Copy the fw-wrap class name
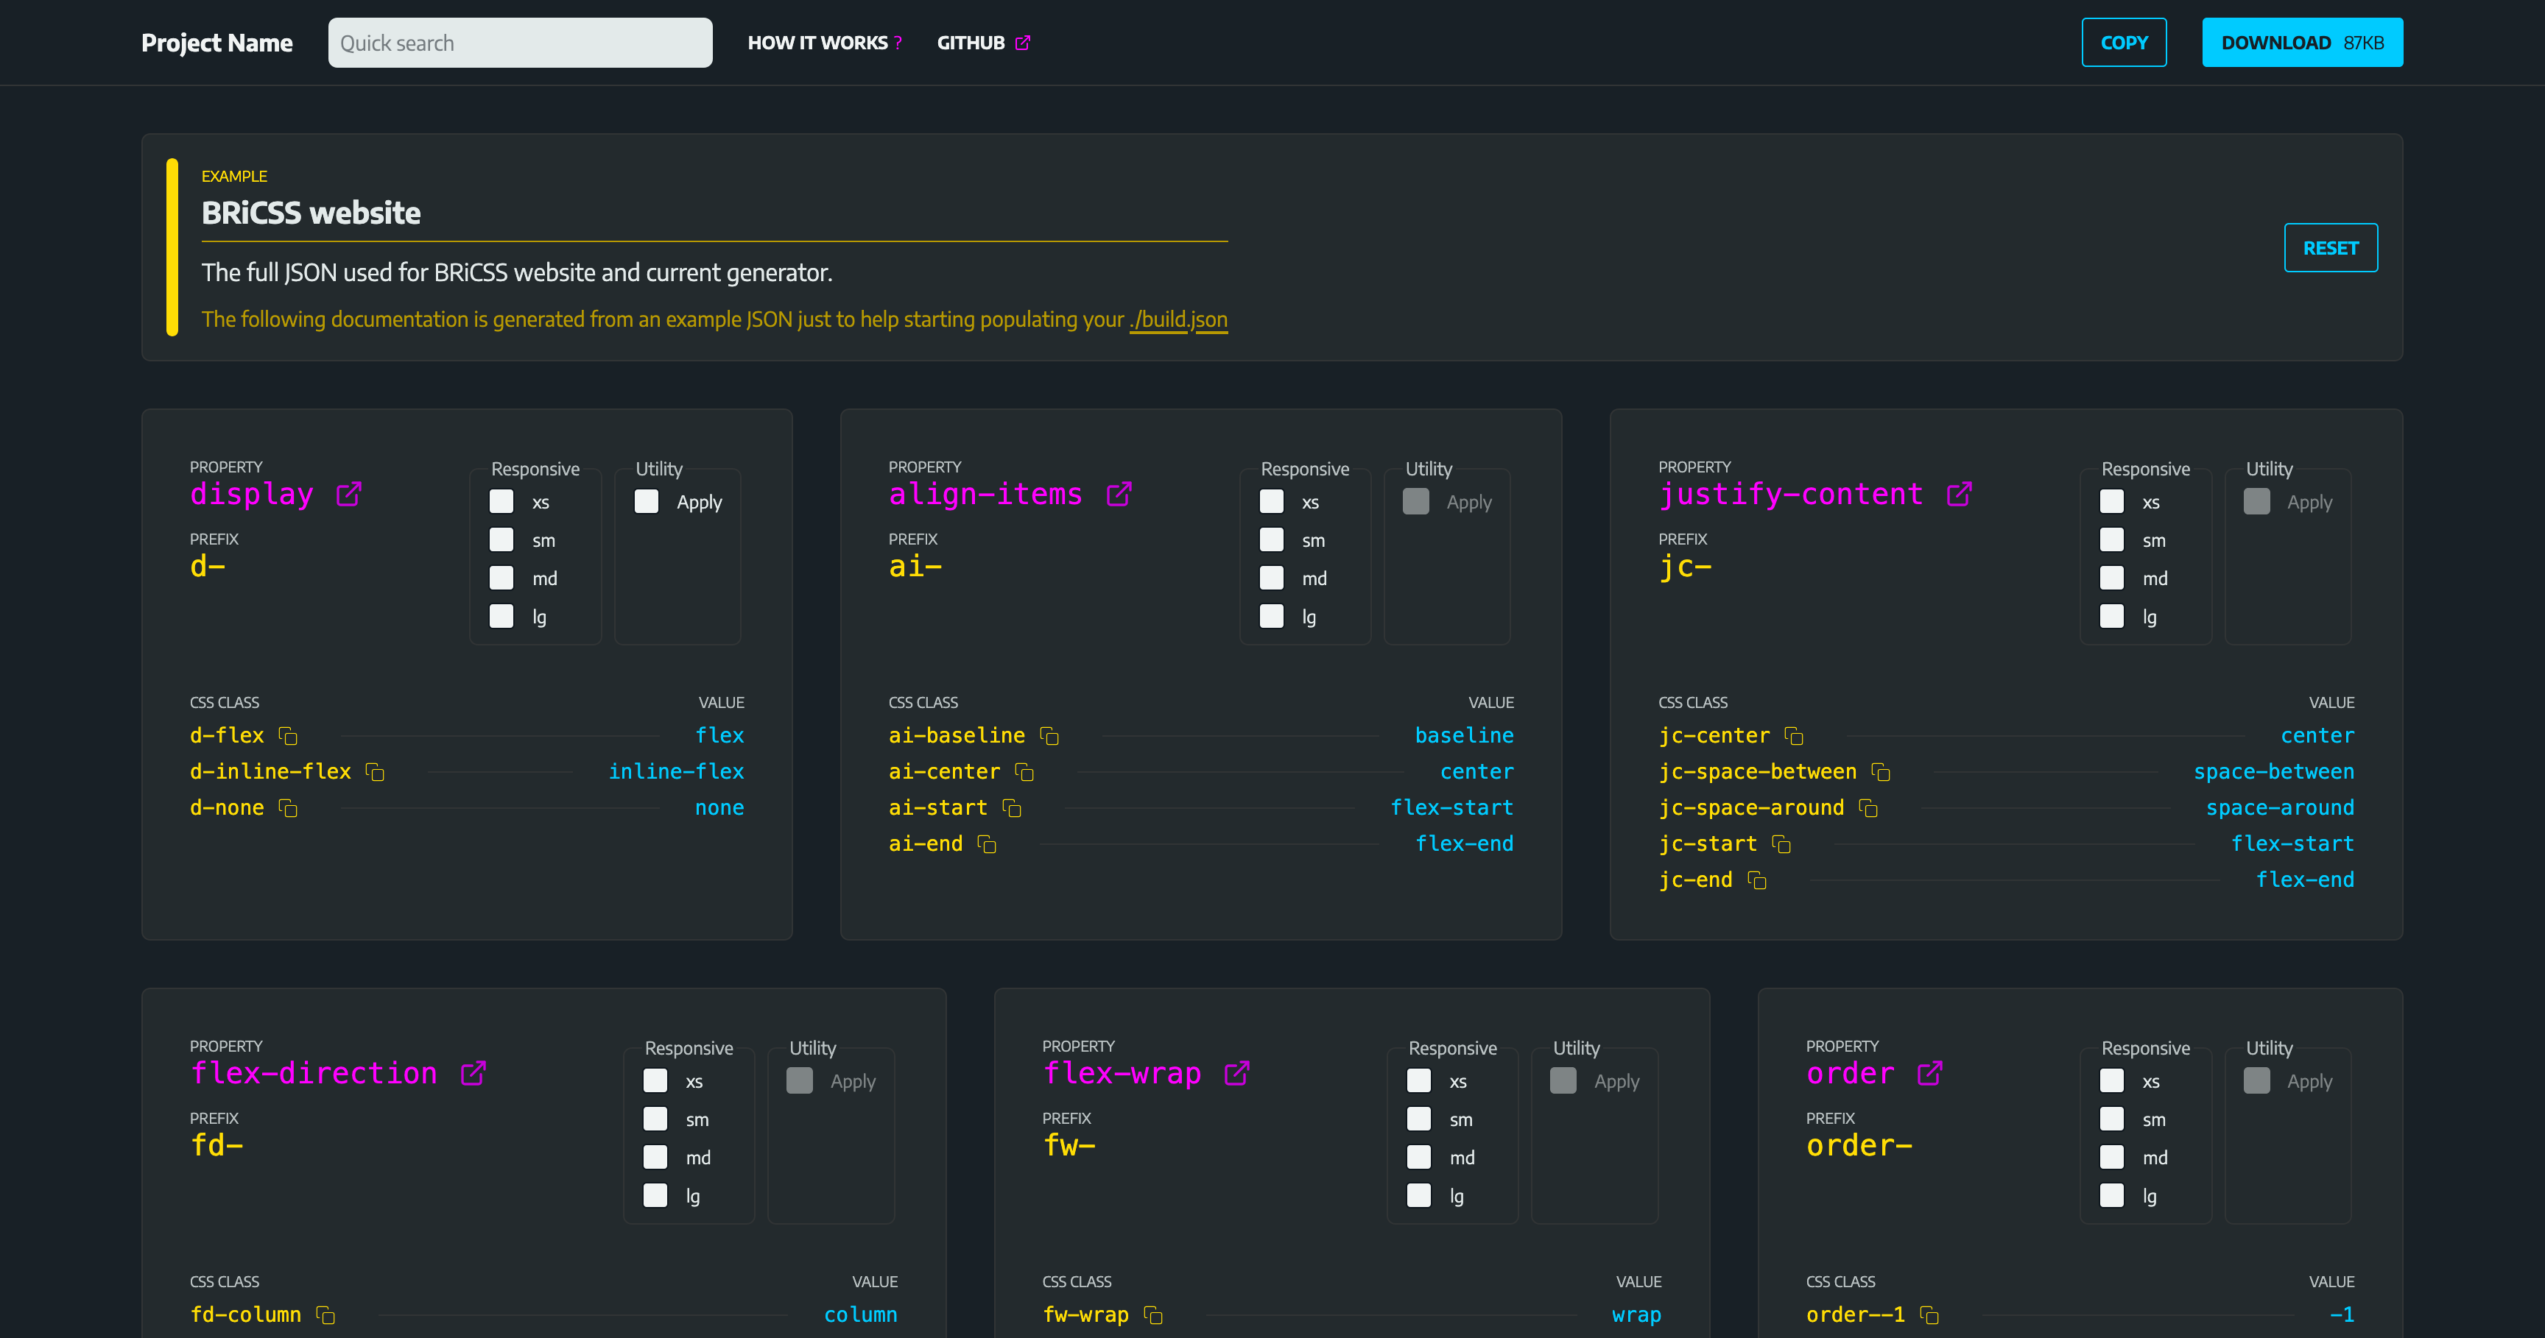The height and width of the screenshot is (1338, 2545). 1153,1315
